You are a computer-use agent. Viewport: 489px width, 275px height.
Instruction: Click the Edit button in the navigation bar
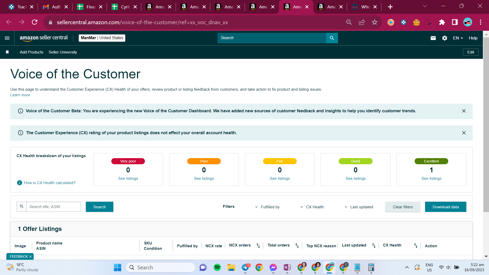tap(471, 52)
